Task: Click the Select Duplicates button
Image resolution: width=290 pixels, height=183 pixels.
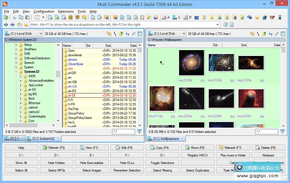Action: click(x=197, y=170)
